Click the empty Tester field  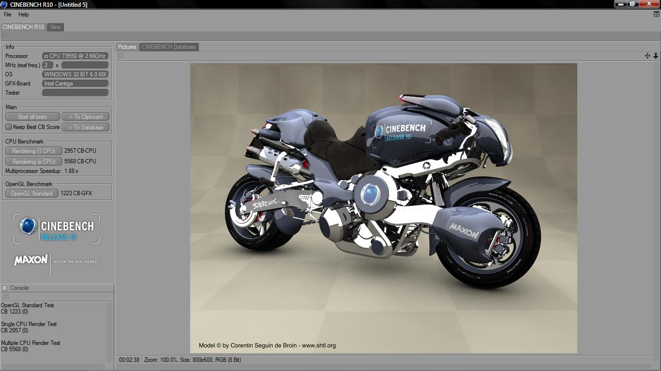pyautogui.click(x=75, y=93)
